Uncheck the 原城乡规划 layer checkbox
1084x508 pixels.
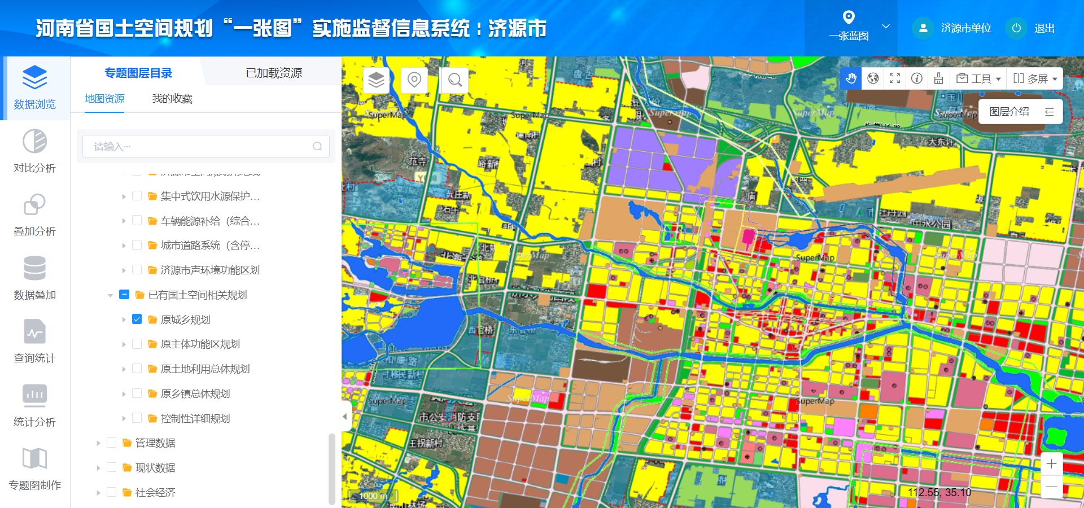point(137,319)
